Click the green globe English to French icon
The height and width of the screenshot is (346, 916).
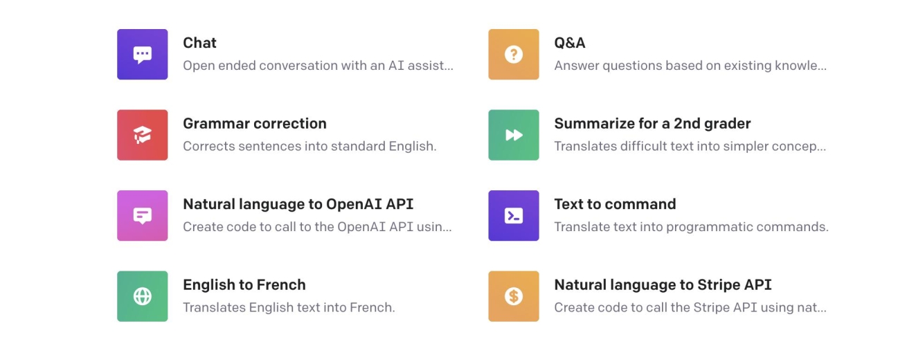(x=143, y=296)
